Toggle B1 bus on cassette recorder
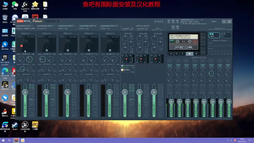254x143 pixels. click(x=203, y=48)
